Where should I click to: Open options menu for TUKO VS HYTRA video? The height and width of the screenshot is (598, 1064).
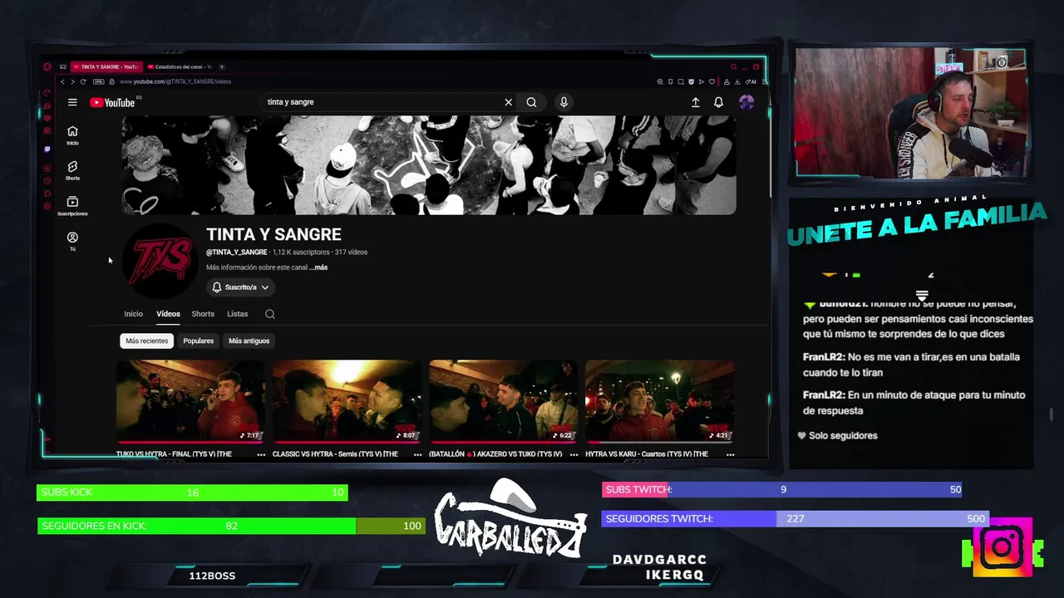[261, 454]
